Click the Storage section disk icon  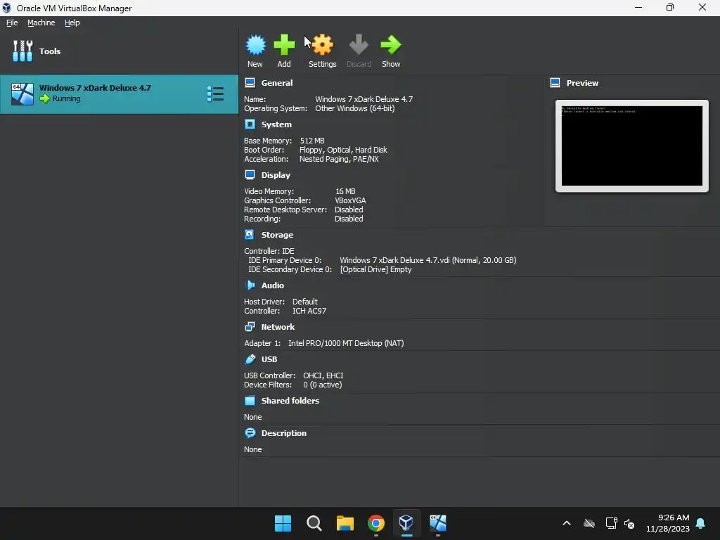coord(250,235)
